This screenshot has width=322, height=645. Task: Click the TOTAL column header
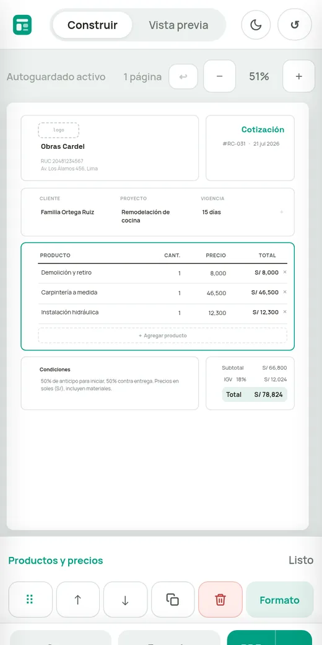click(268, 256)
